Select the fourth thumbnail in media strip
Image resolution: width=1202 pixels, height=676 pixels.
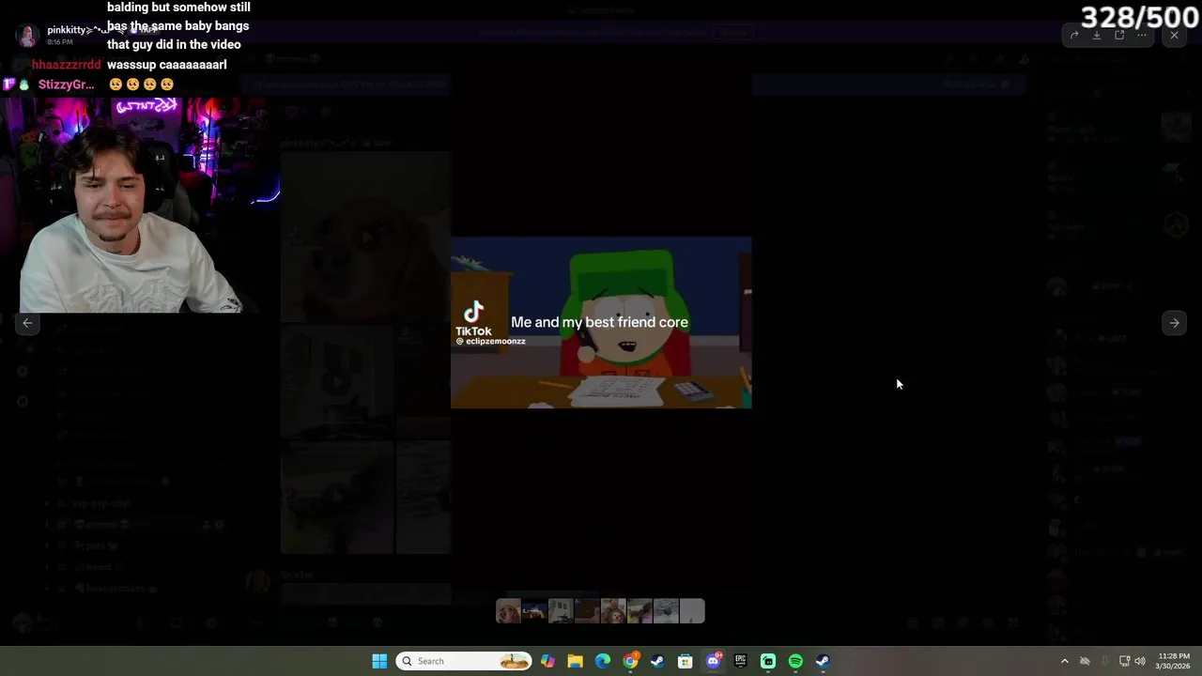(587, 611)
